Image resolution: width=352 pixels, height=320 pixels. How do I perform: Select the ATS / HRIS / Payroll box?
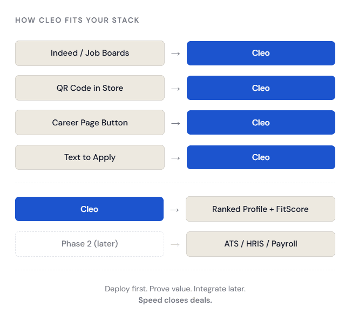point(260,244)
